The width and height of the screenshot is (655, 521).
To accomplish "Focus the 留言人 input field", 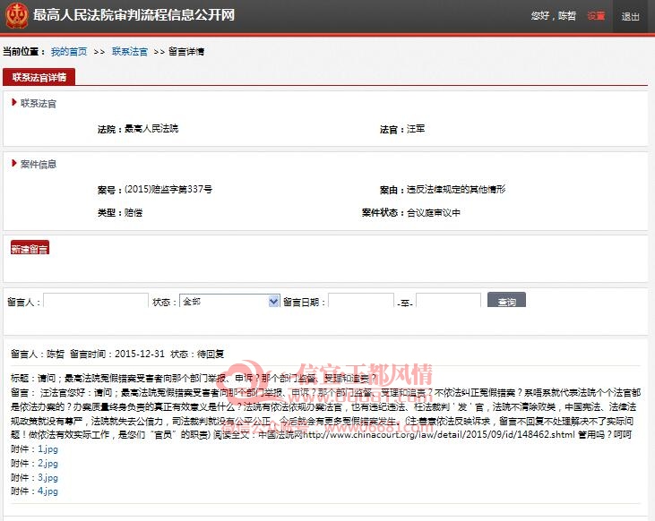I will point(96,301).
